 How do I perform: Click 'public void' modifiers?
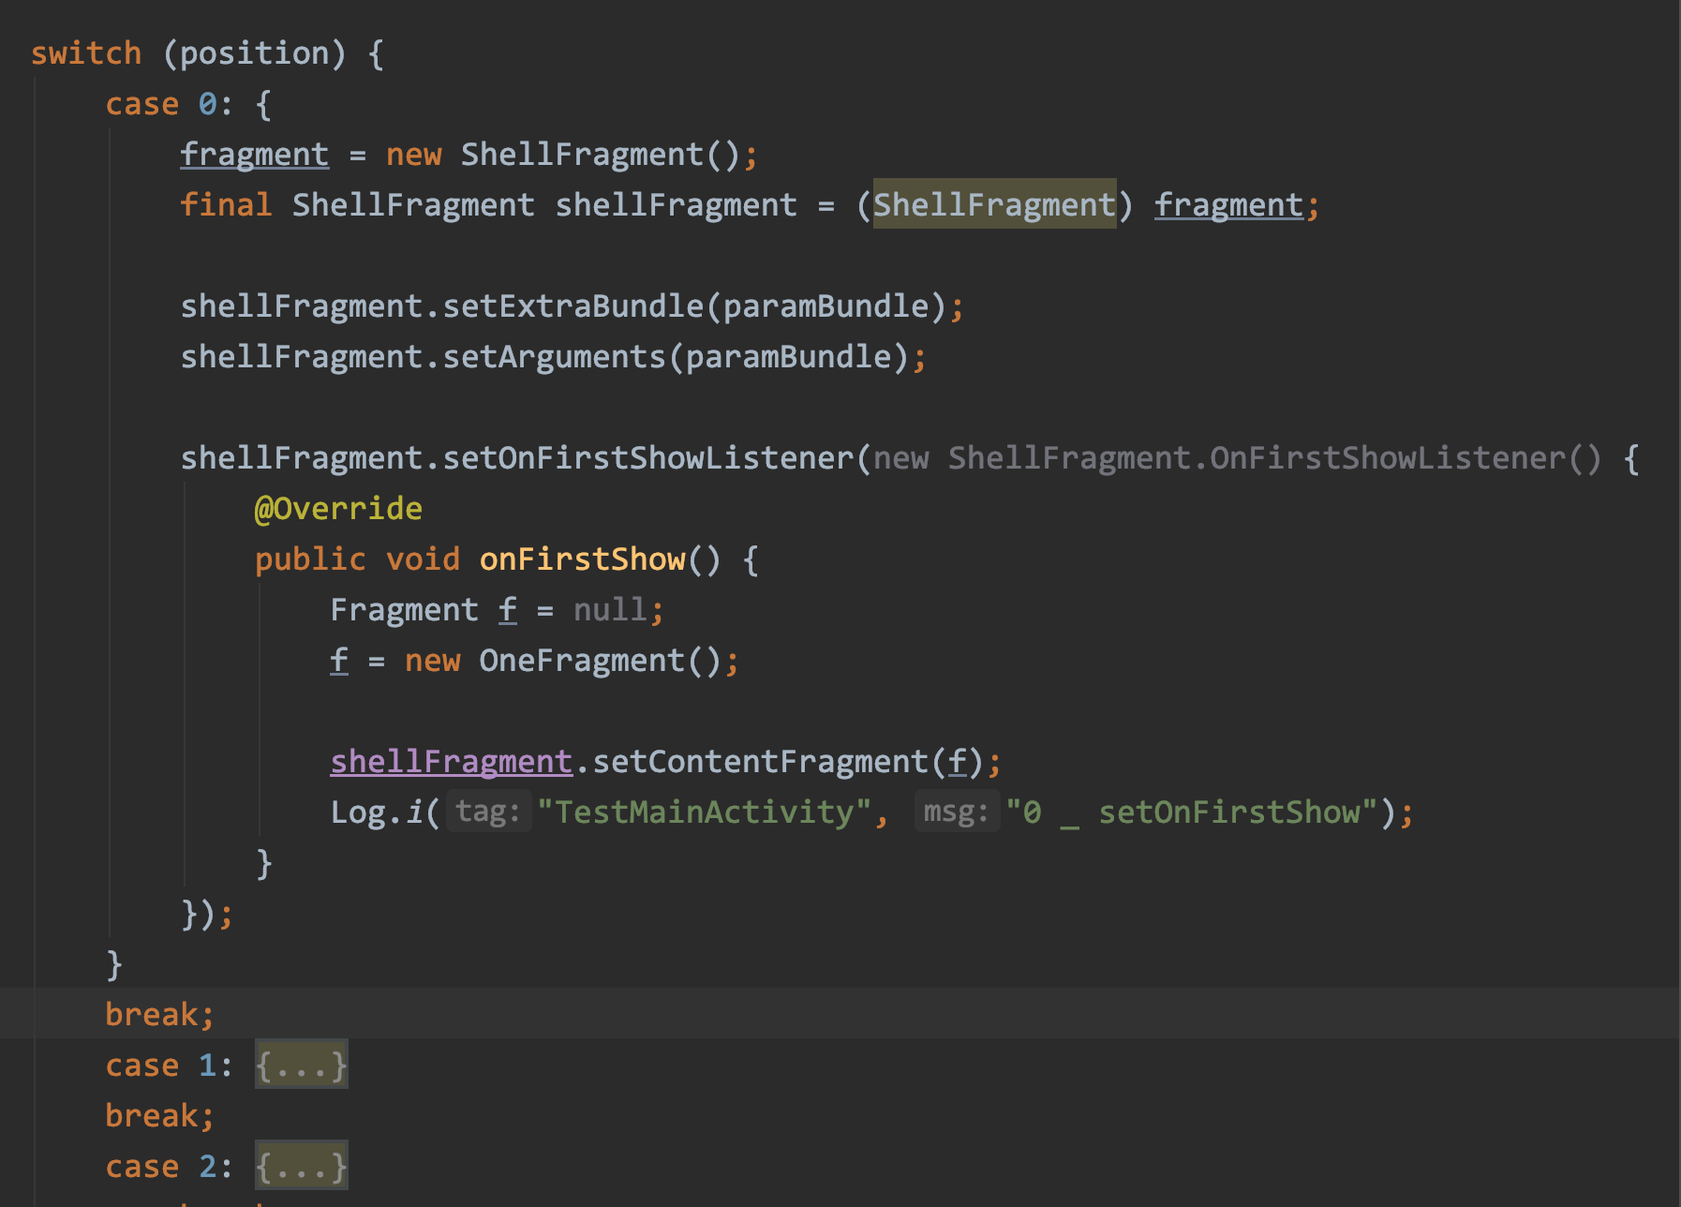click(x=357, y=559)
